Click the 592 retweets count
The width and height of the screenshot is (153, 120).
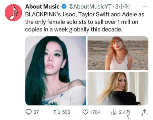66,112
